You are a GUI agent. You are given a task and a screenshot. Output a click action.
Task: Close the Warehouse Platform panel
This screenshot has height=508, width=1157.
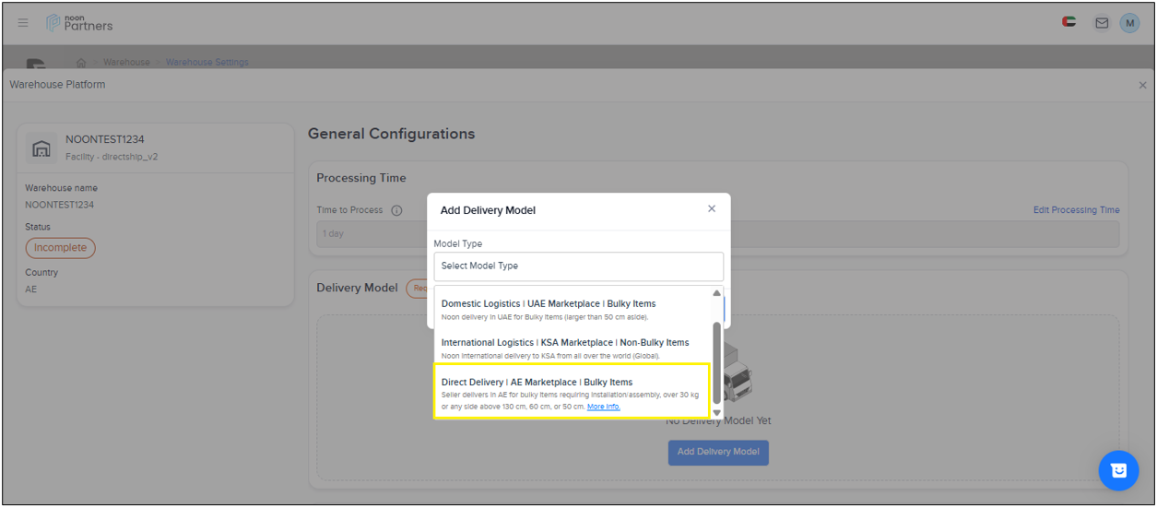(1142, 85)
